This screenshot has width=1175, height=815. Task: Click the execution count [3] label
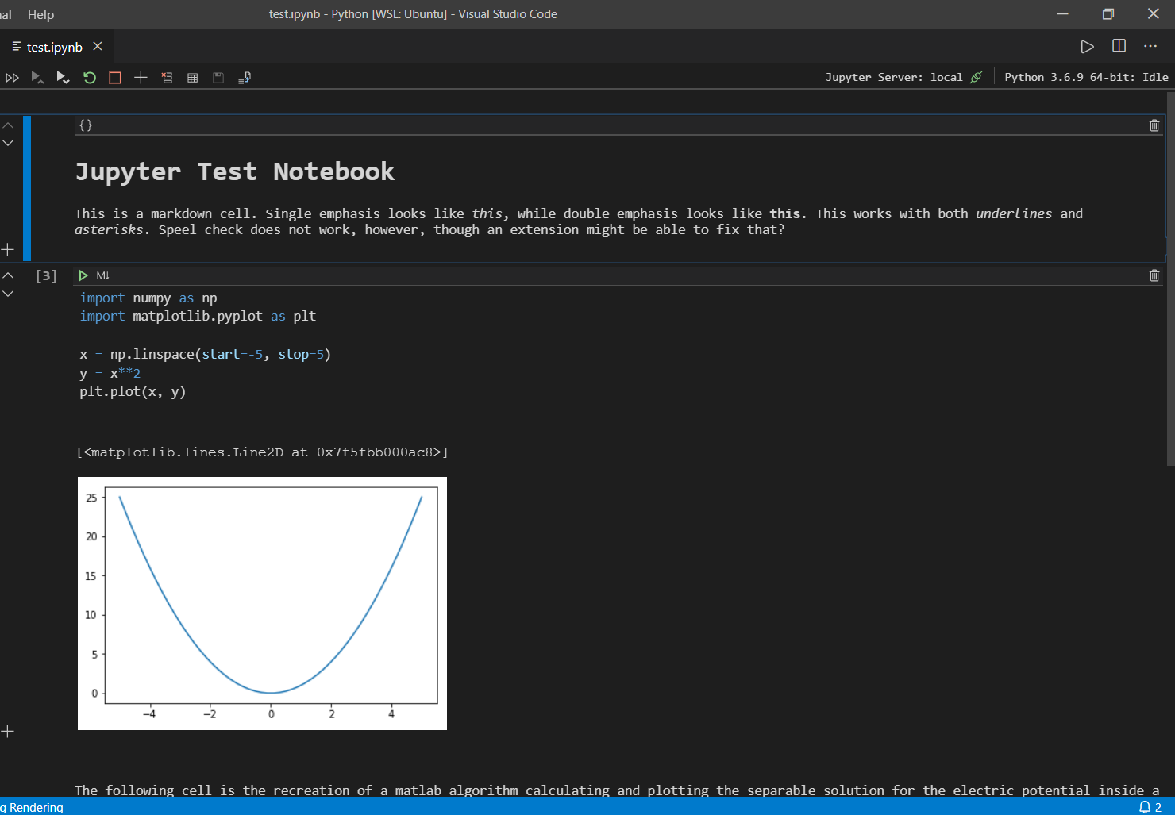tap(46, 276)
